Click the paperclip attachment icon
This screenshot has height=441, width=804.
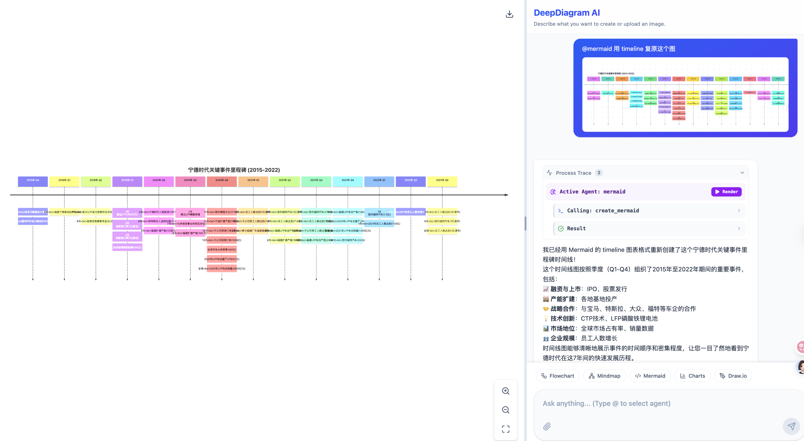[547, 426]
